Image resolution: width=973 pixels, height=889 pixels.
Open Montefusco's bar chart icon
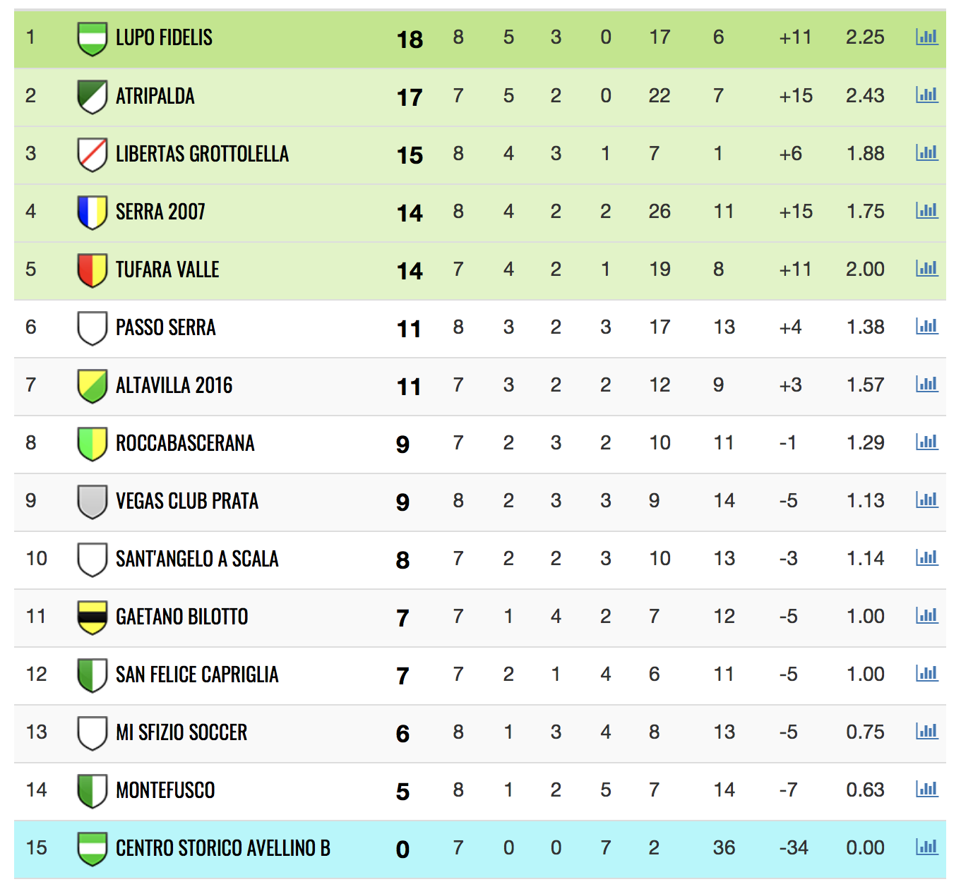[x=926, y=789]
